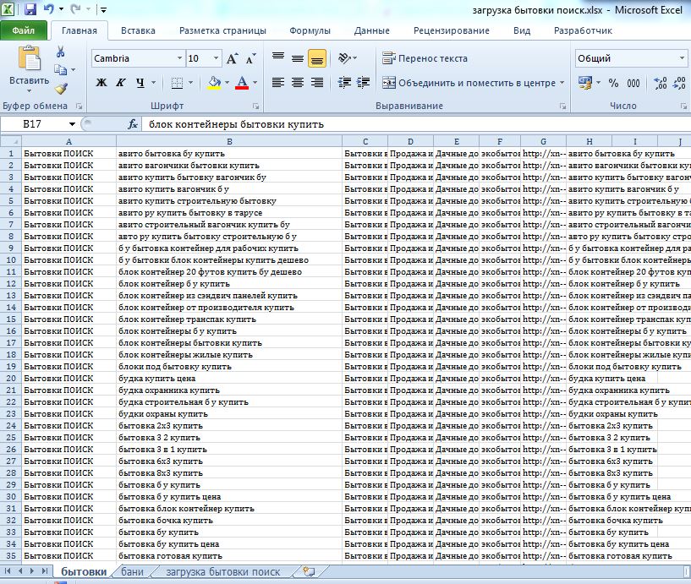Screen dimensions: 691x584
Task: Apply red font color A
Action: [242, 82]
